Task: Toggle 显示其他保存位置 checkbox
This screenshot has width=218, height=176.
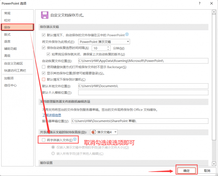Action: pyautogui.click(x=44, y=73)
